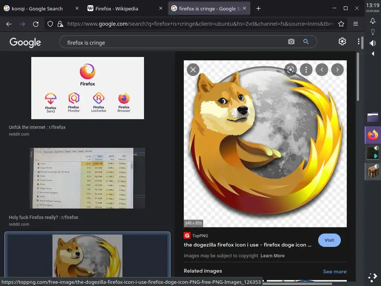Click the magnifier search button
Screen dimensions: 381x286
[306, 42]
